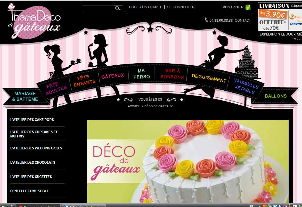302x207 pixels.
Task: Click the Créer un compte link
Action: click(146, 7)
